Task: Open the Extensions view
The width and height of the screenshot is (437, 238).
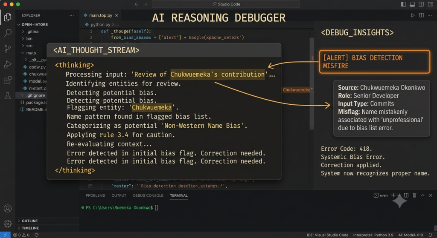Action: (8, 80)
